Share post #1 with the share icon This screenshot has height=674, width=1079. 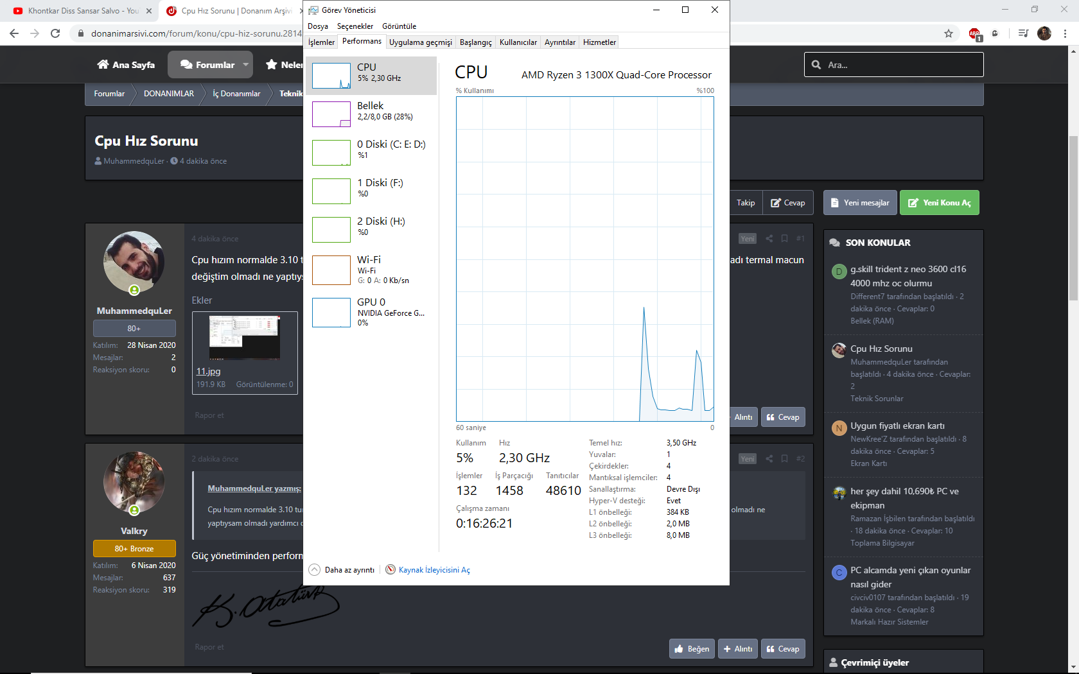tap(769, 238)
